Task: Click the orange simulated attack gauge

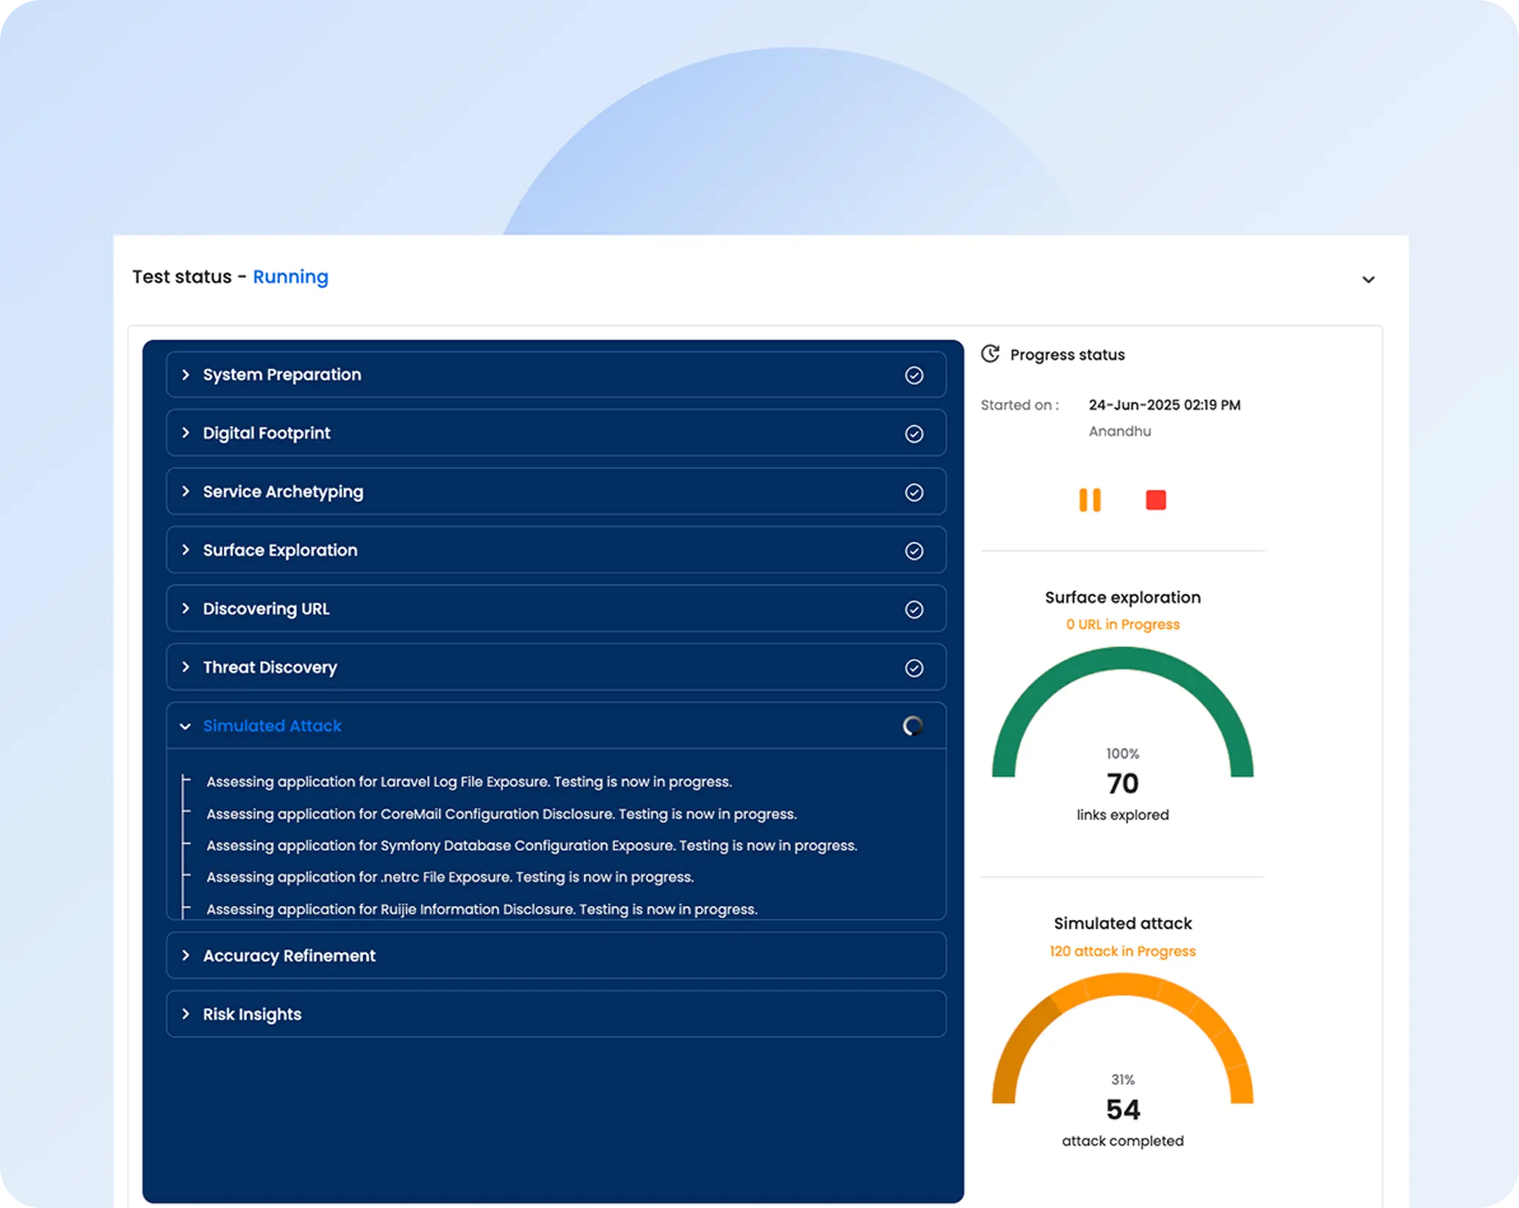Action: [x=1122, y=986]
